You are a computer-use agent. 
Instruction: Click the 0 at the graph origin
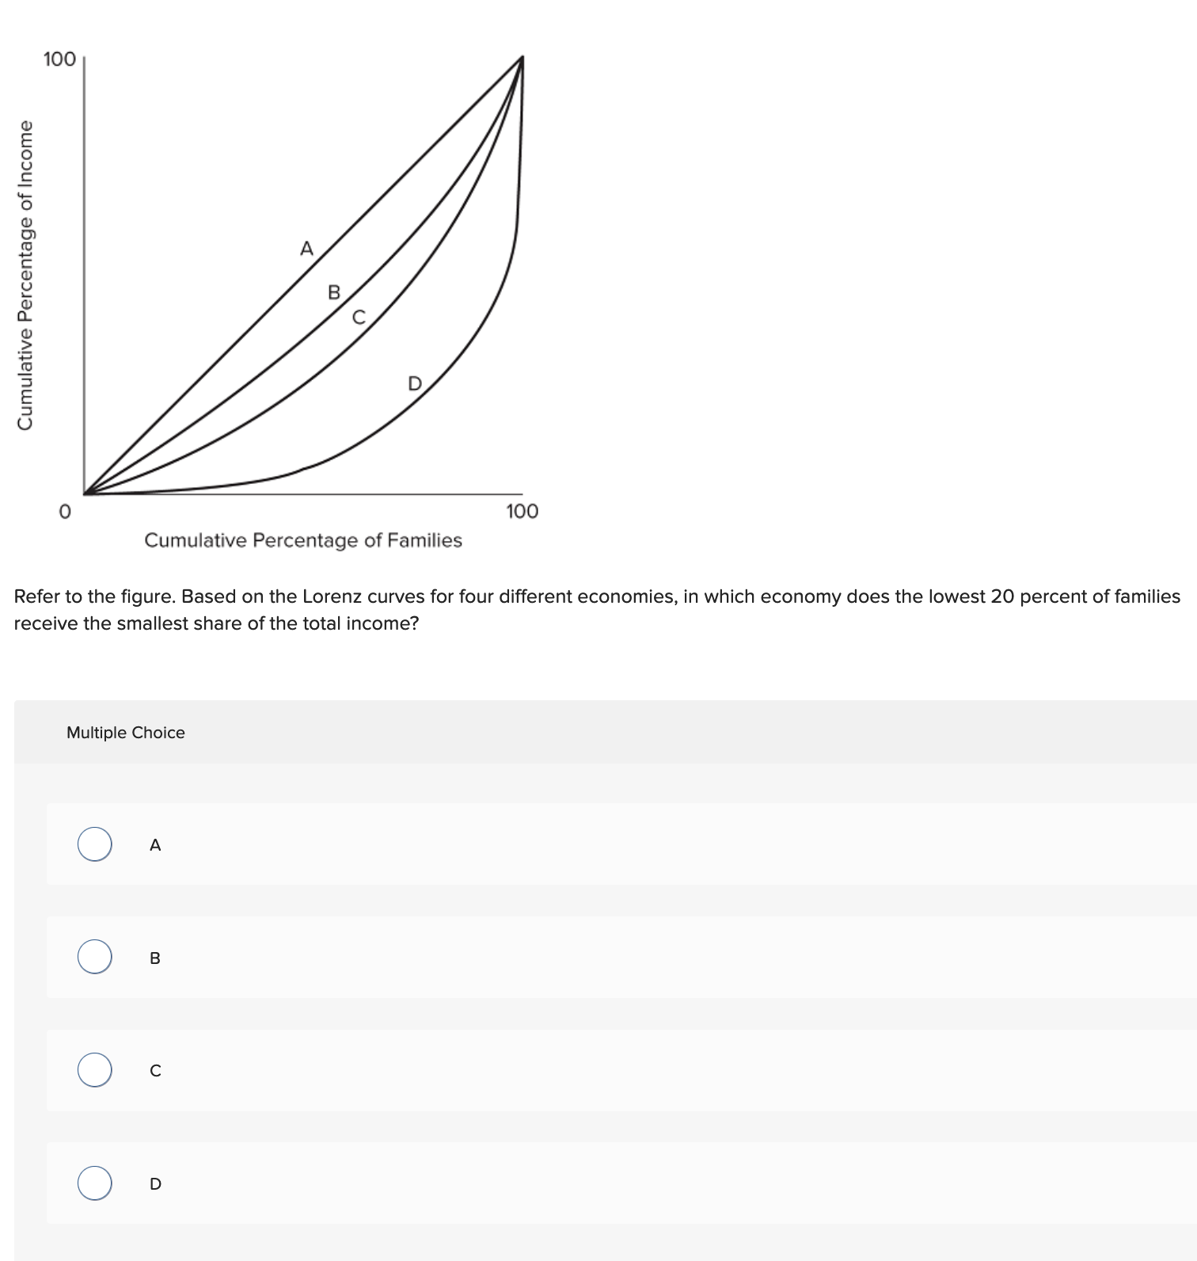click(x=63, y=512)
